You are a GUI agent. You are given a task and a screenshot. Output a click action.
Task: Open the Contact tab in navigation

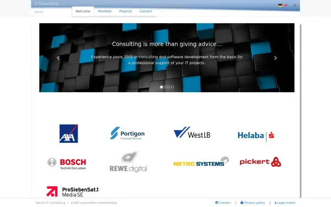coord(146,12)
